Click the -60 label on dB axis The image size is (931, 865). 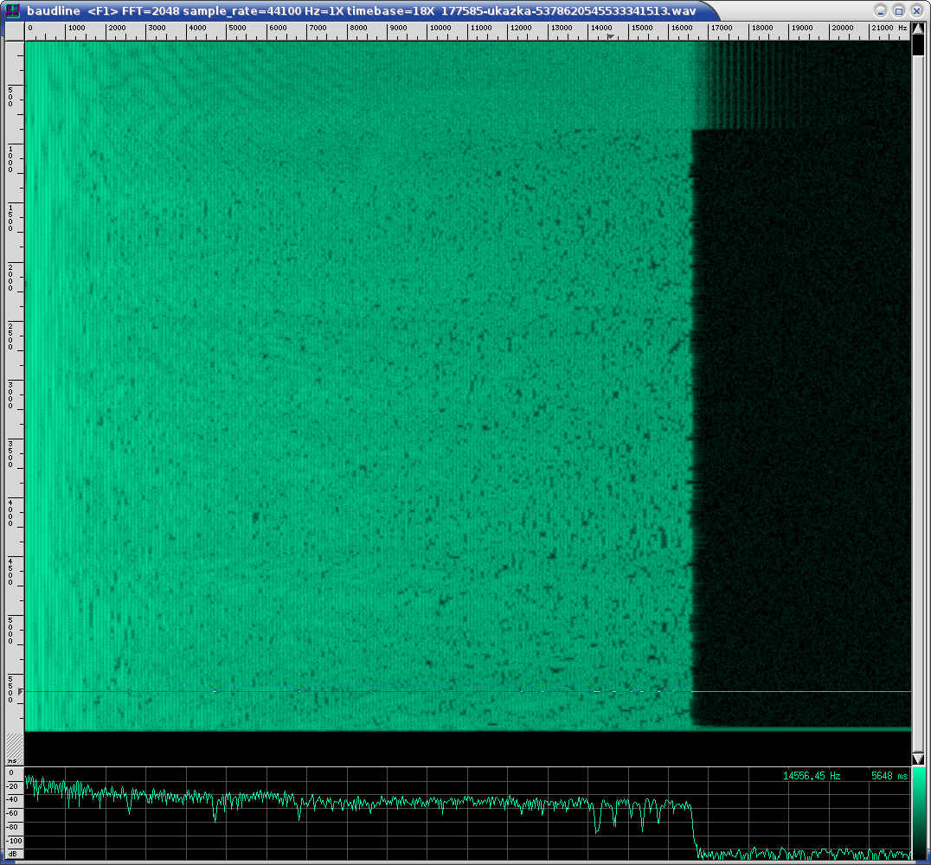[x=13, y=813]
